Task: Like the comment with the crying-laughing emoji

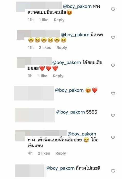Action: (x=113, y=137)
